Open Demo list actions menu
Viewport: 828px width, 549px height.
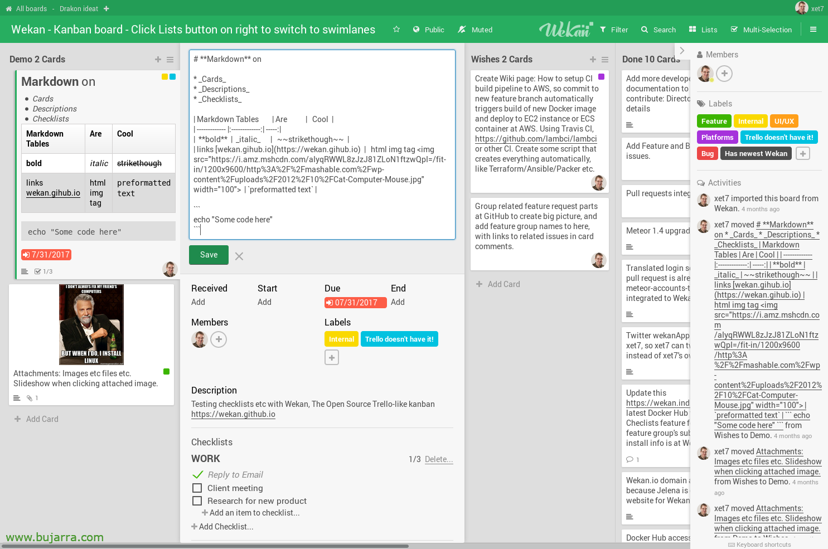tap(170, 59)
